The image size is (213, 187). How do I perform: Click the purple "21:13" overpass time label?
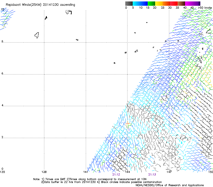click(x=152, y=175)
